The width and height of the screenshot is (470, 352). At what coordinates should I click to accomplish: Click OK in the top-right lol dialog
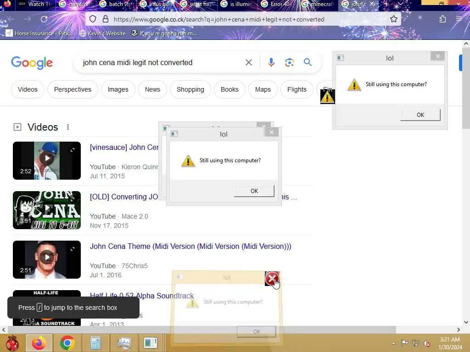pyautogui.click(x=420, y=115)
